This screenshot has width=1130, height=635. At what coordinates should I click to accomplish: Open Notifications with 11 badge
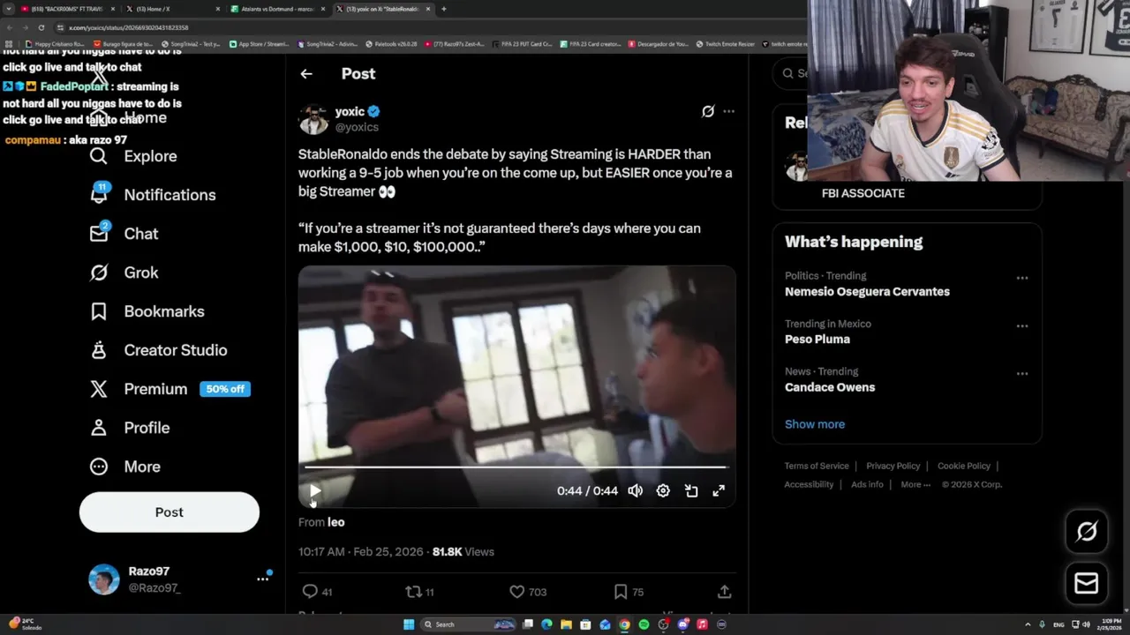tap(153, 195)
